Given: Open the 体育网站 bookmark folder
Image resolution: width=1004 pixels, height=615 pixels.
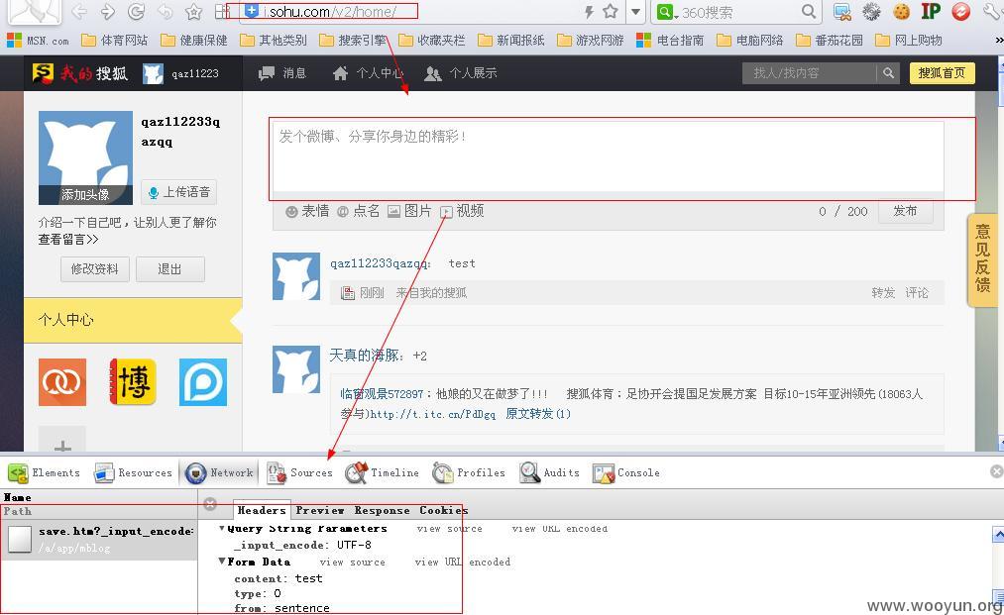Looking at the screenshot, I should coord(115,41).
